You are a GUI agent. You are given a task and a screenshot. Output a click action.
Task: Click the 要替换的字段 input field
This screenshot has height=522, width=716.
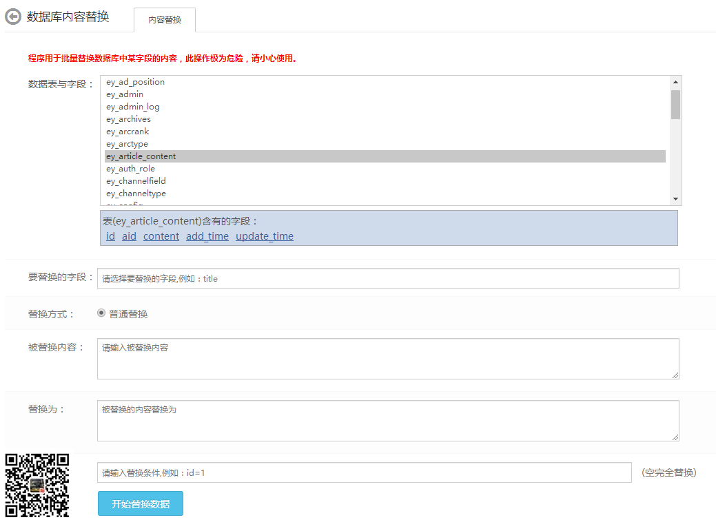[388, 278]
